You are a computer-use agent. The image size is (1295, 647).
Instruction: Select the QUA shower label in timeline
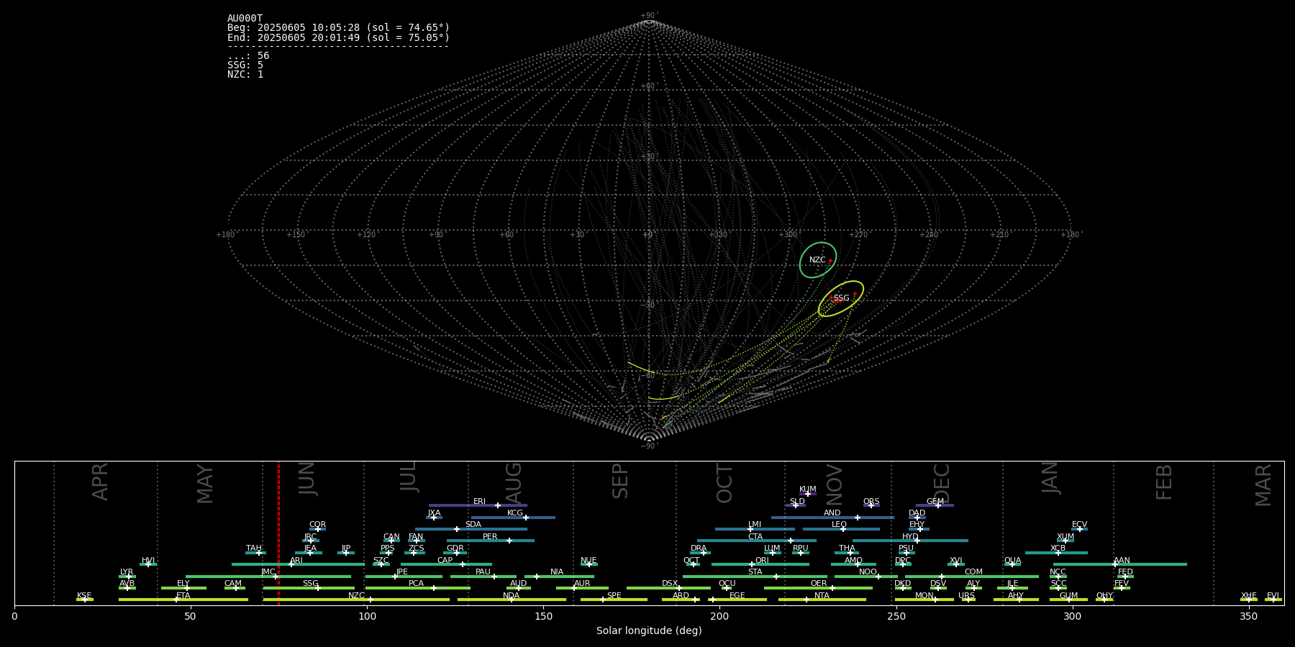pyautogui.click(x=1012, y=561)
